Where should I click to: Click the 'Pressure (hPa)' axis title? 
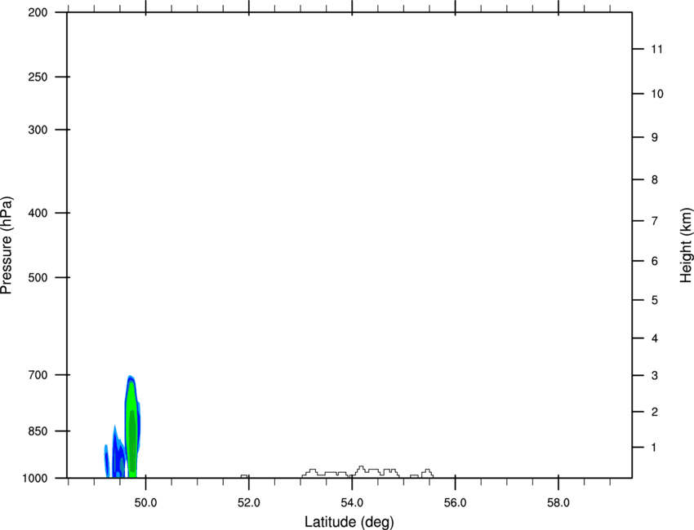pyautogui.click(x=7, y=245)
